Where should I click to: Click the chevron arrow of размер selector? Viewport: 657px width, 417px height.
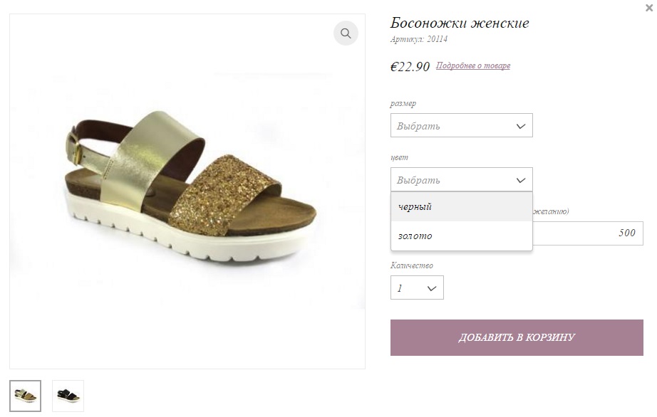coord(521,126)
